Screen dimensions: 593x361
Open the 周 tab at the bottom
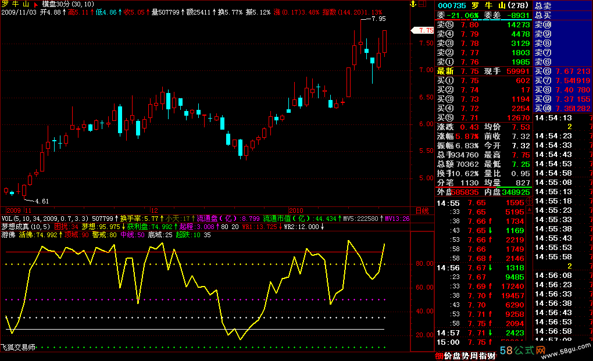474,356
